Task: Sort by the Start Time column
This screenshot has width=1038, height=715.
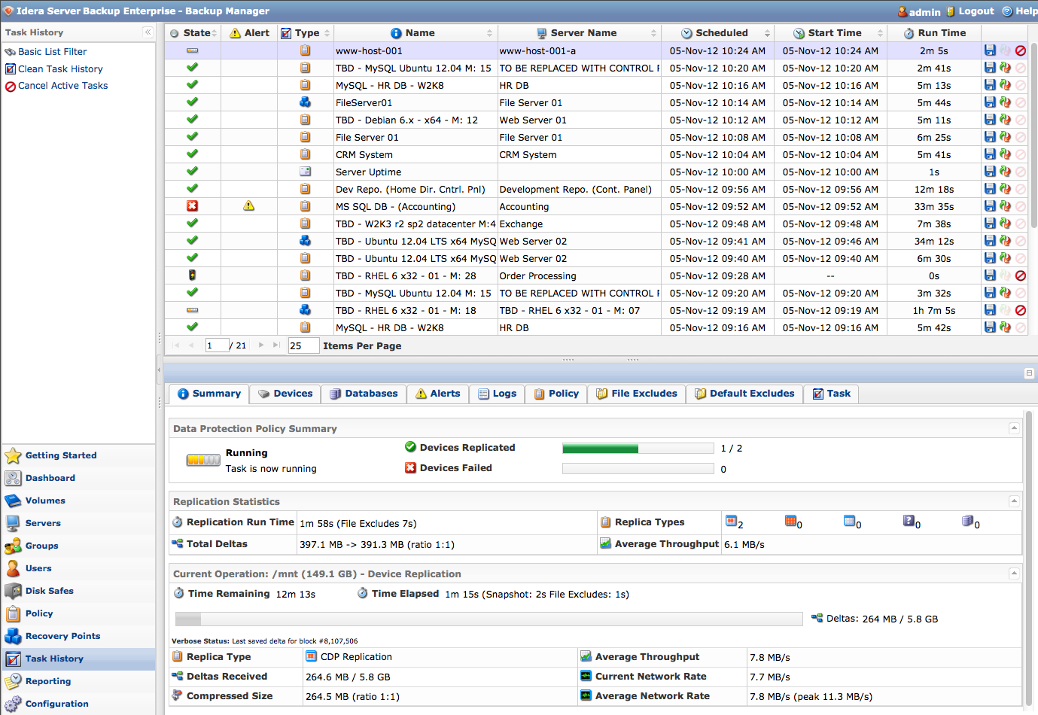Action: click(x=830, y=33)
